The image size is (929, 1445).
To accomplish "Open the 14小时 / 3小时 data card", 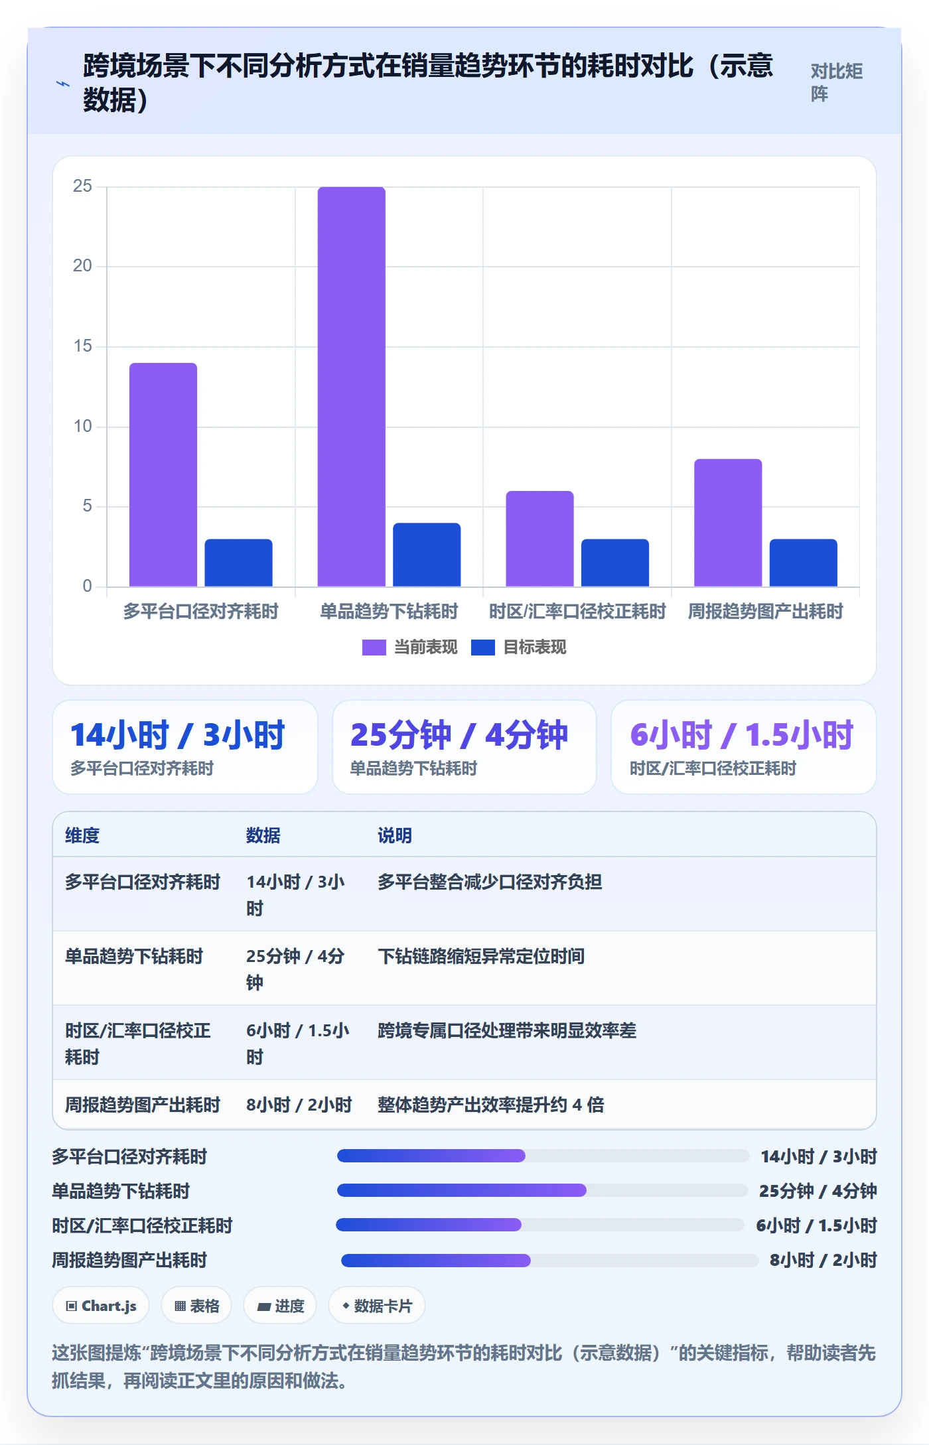I will coord(185,747).
